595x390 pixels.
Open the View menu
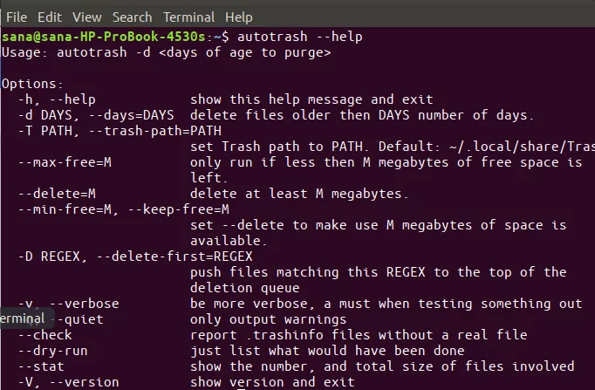[87, 17]
